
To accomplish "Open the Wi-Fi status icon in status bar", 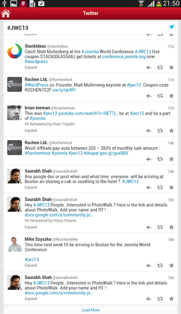I will 141,3.
